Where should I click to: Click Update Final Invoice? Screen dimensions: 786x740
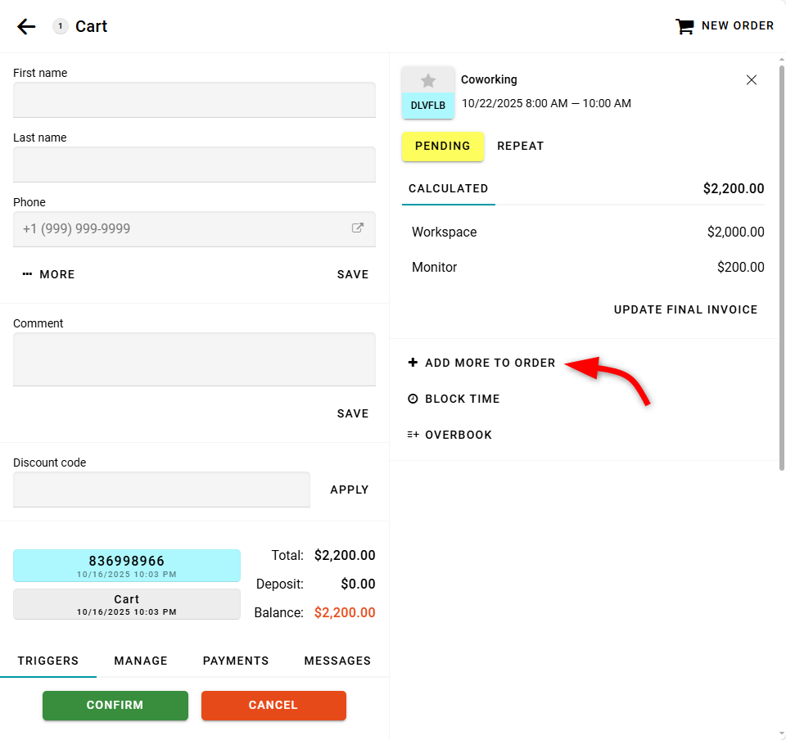point(685,309)
